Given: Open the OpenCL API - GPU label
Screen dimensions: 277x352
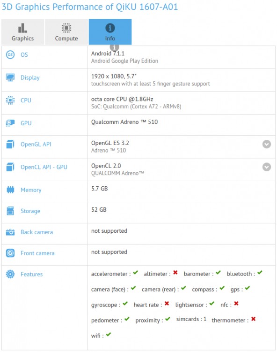Looking at the screenshot, I should 44,167.
